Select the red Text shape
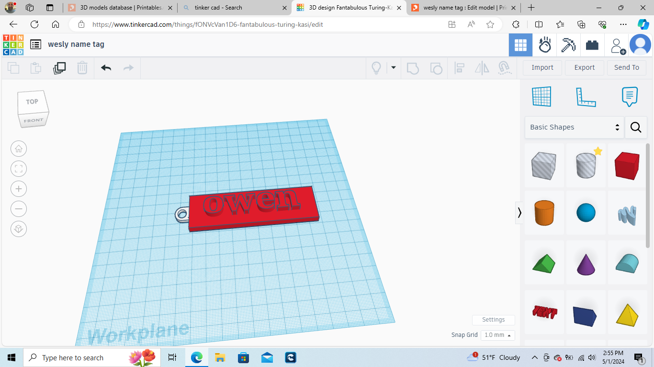Image resolution: width=654 pixels, height=367 pixels. tap(545, 313)
